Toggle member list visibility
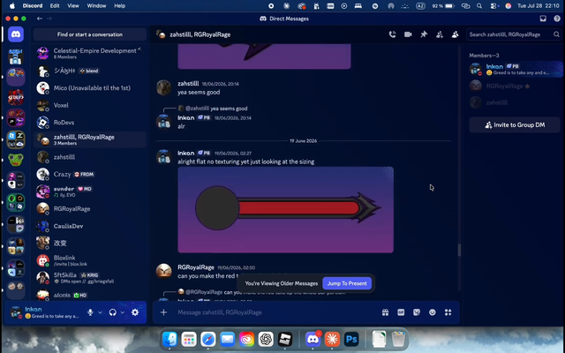The height and width of the screenshot is (353, 565). pyautogui.click(x=456, y=34)
